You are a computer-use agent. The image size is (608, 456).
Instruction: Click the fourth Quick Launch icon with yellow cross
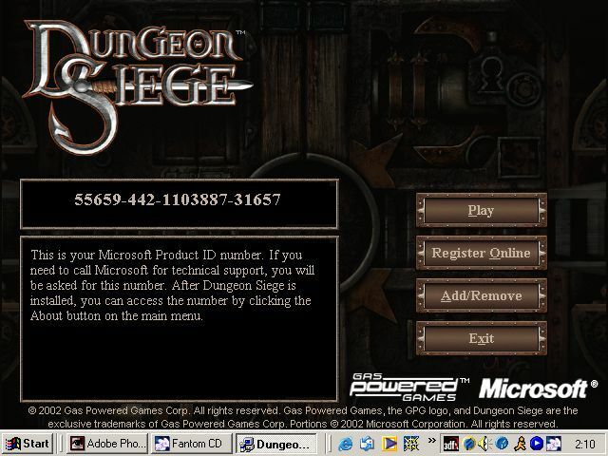[409, 444]
